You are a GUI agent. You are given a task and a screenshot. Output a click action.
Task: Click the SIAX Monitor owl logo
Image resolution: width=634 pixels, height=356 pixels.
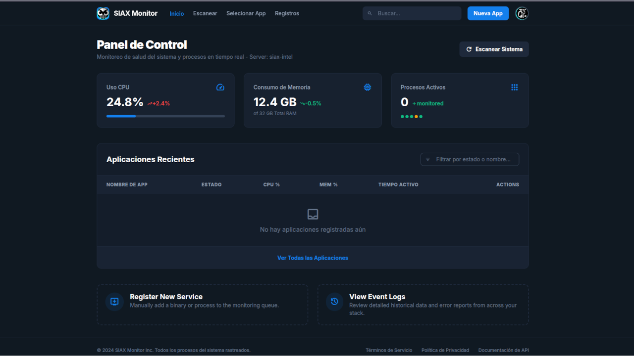pyautogui.click(x=103, y=13)
